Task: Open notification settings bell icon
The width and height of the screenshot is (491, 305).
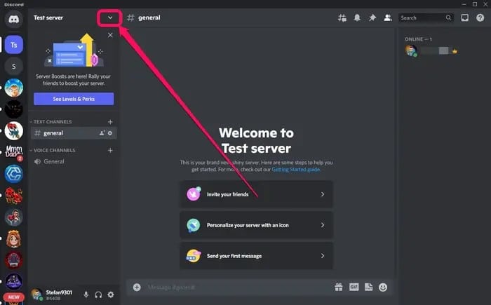Action: (357, 18)
